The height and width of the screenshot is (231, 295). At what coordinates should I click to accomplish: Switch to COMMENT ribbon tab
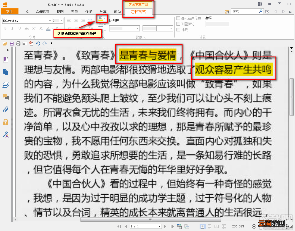point(43,12)
